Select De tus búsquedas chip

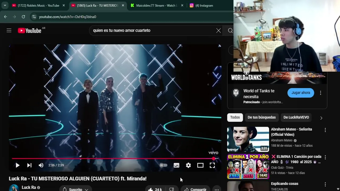[x=262, y=117]
